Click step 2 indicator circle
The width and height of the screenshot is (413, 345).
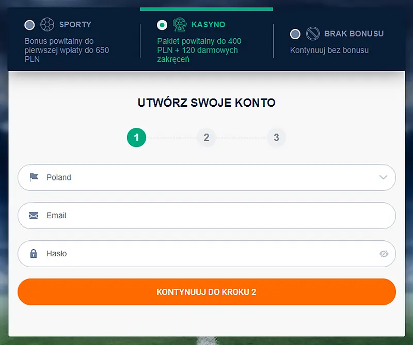(x=206, y=137)
